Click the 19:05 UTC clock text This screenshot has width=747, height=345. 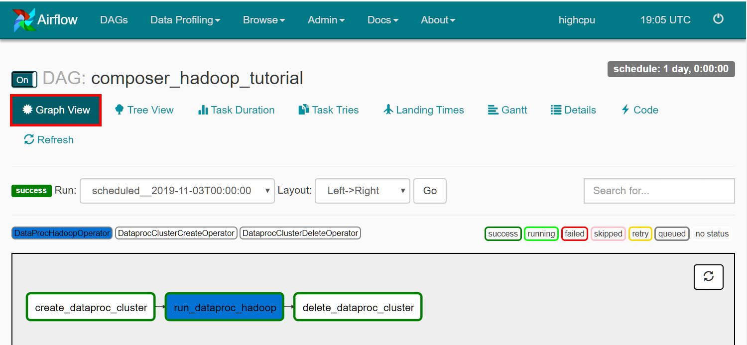665,20
